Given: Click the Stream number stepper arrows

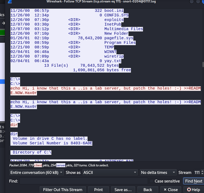Looking at the screenshot, I should coord(202,173).
